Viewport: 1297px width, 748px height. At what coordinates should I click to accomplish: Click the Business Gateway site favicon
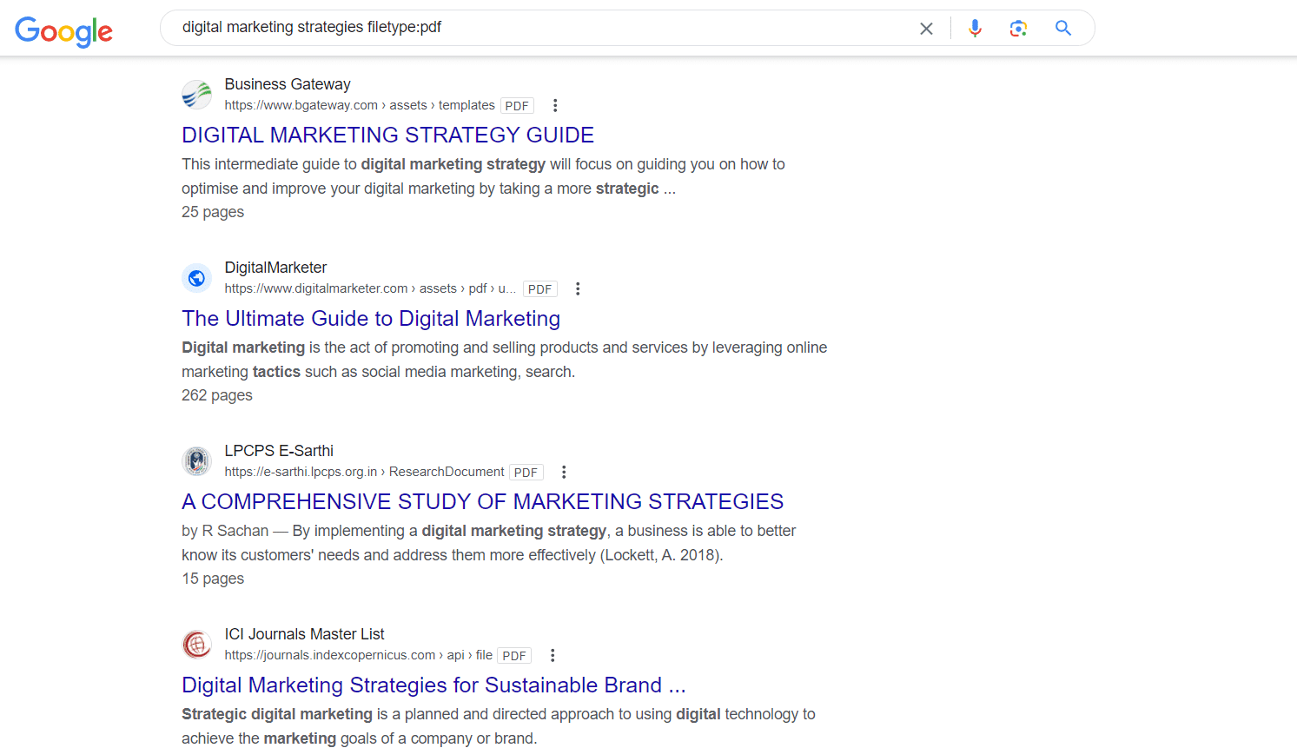coord(196,94)
